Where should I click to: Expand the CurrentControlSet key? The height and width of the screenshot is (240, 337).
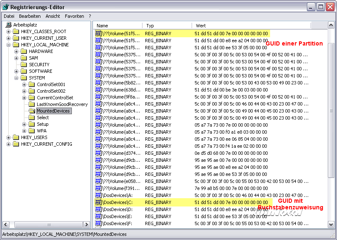click(x=24, y=98)
